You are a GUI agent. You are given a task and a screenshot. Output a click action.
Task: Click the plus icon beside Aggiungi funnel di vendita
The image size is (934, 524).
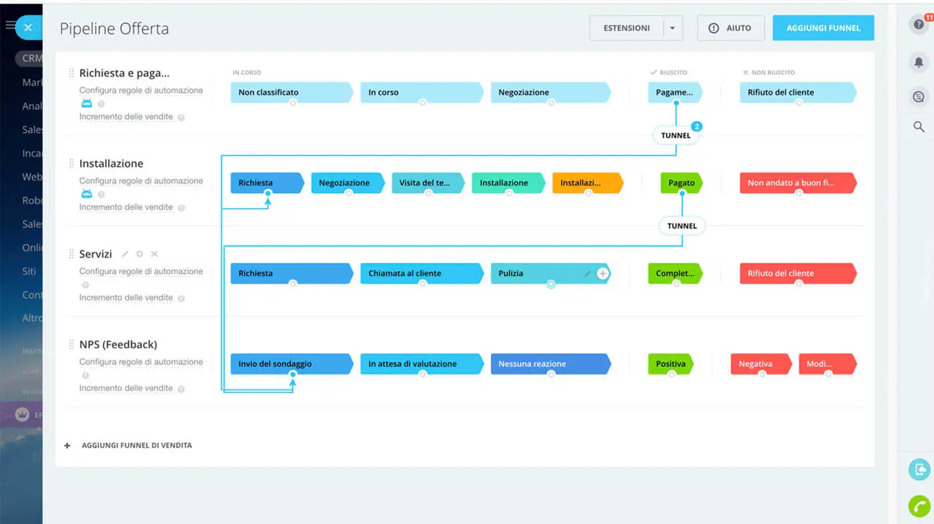(67, 445)
